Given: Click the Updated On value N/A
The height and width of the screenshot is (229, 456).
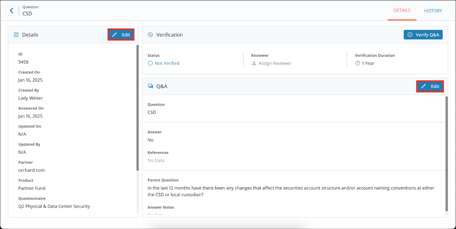Looking at the screenshot, I should coord(22,134).
